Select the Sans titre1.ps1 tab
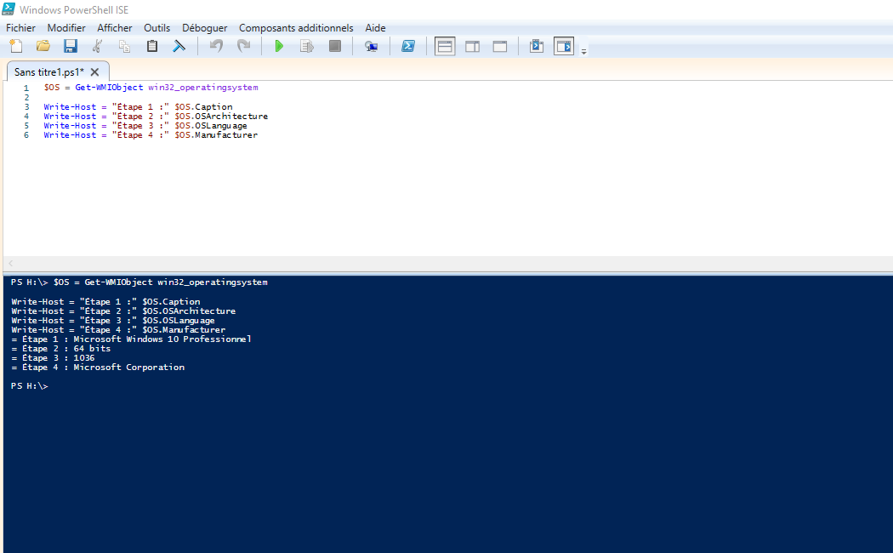The height and width of the screenshot is (553, 893). coord(49,71)
